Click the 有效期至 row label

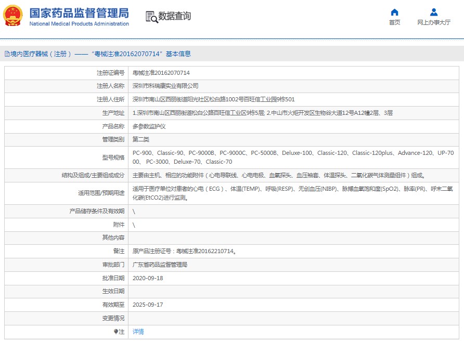(113, 305)
